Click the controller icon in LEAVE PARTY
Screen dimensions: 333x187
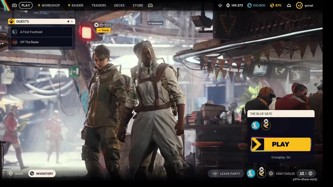(215, 173)
